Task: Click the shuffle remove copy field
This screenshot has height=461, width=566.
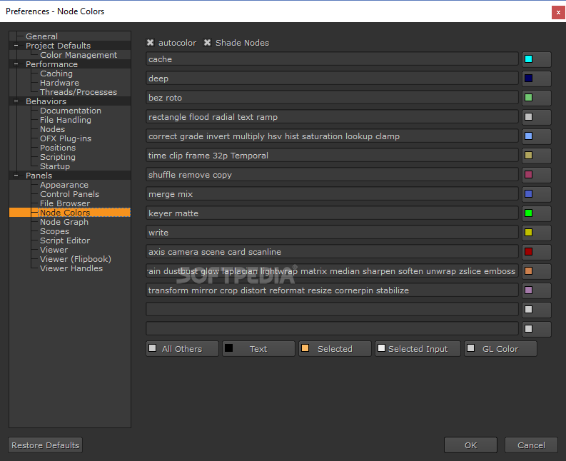Action: click(332, 175)
